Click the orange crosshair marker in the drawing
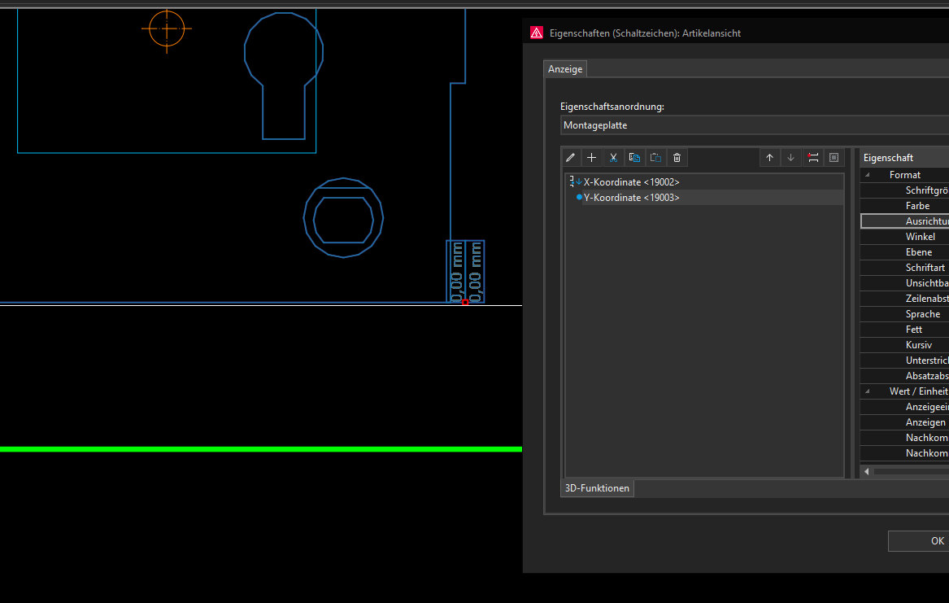 [167, 28]
